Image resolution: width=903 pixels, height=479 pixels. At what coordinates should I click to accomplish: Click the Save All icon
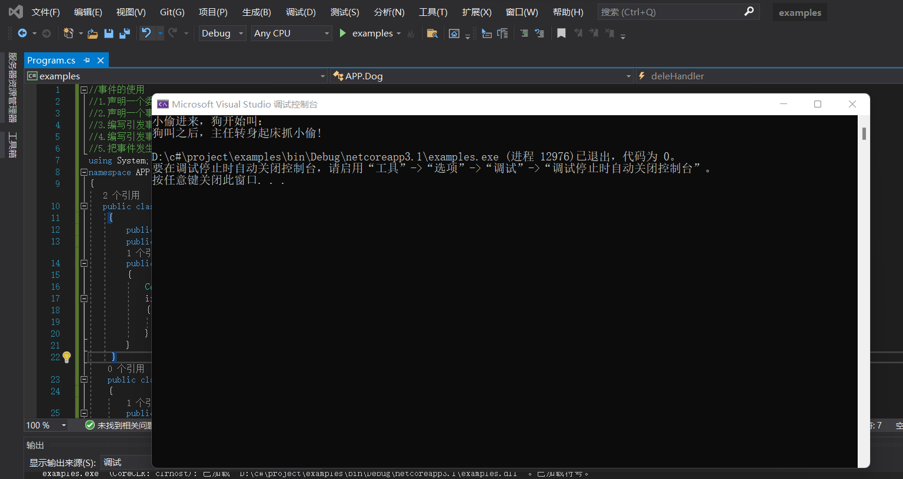pyautogui.click(x=125, y=34)
